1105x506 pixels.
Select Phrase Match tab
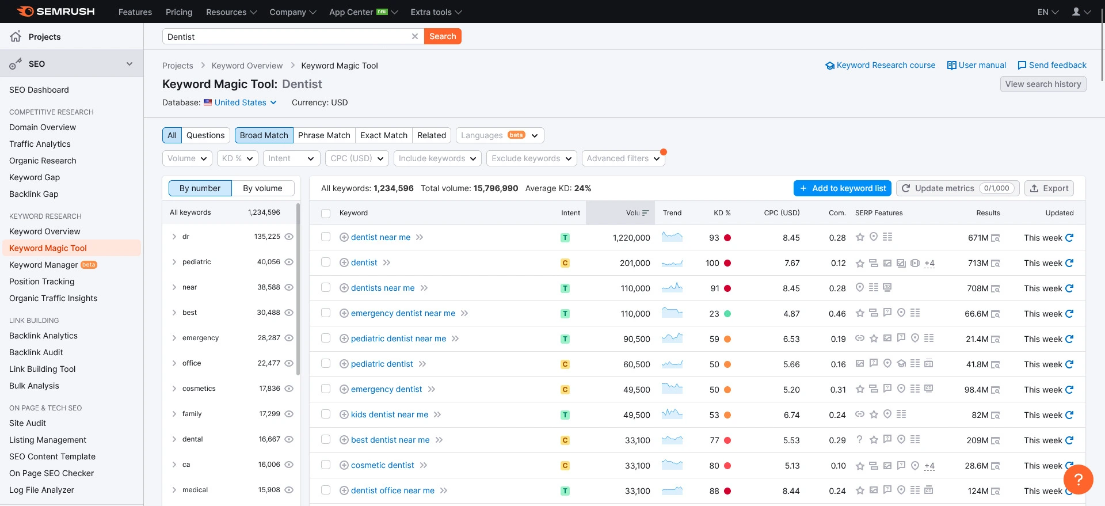pos(324,135)
